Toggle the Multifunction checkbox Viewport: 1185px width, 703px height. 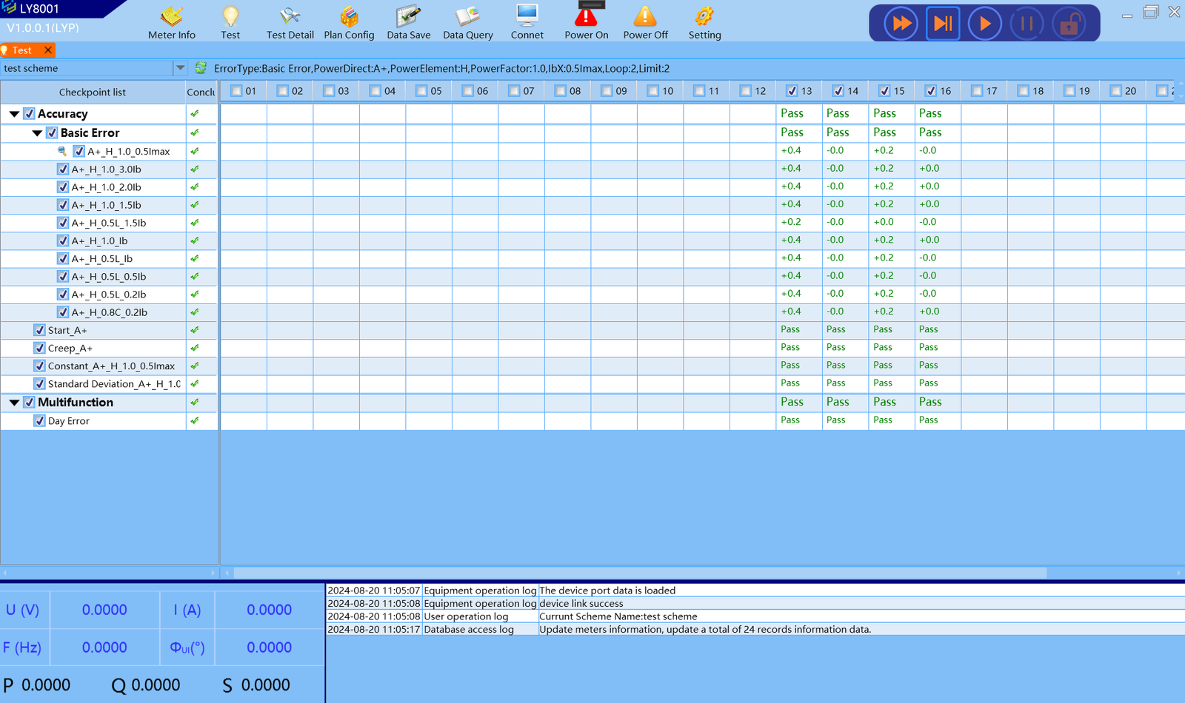pyautogui.click(x=30, y=403)
